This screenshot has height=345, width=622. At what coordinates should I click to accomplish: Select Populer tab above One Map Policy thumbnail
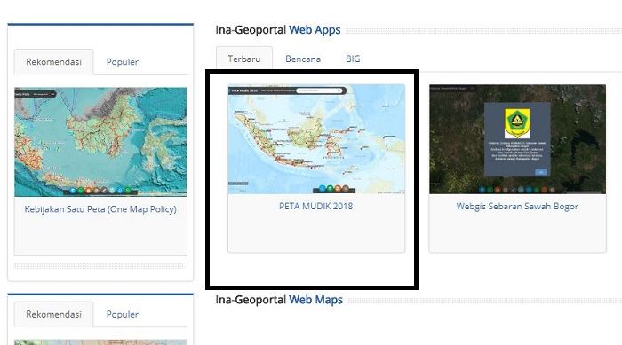[123, 62]
